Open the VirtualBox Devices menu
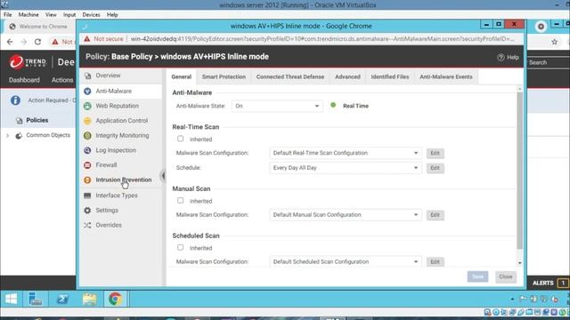The image size is (570, 320). click(x=91, y=15)
